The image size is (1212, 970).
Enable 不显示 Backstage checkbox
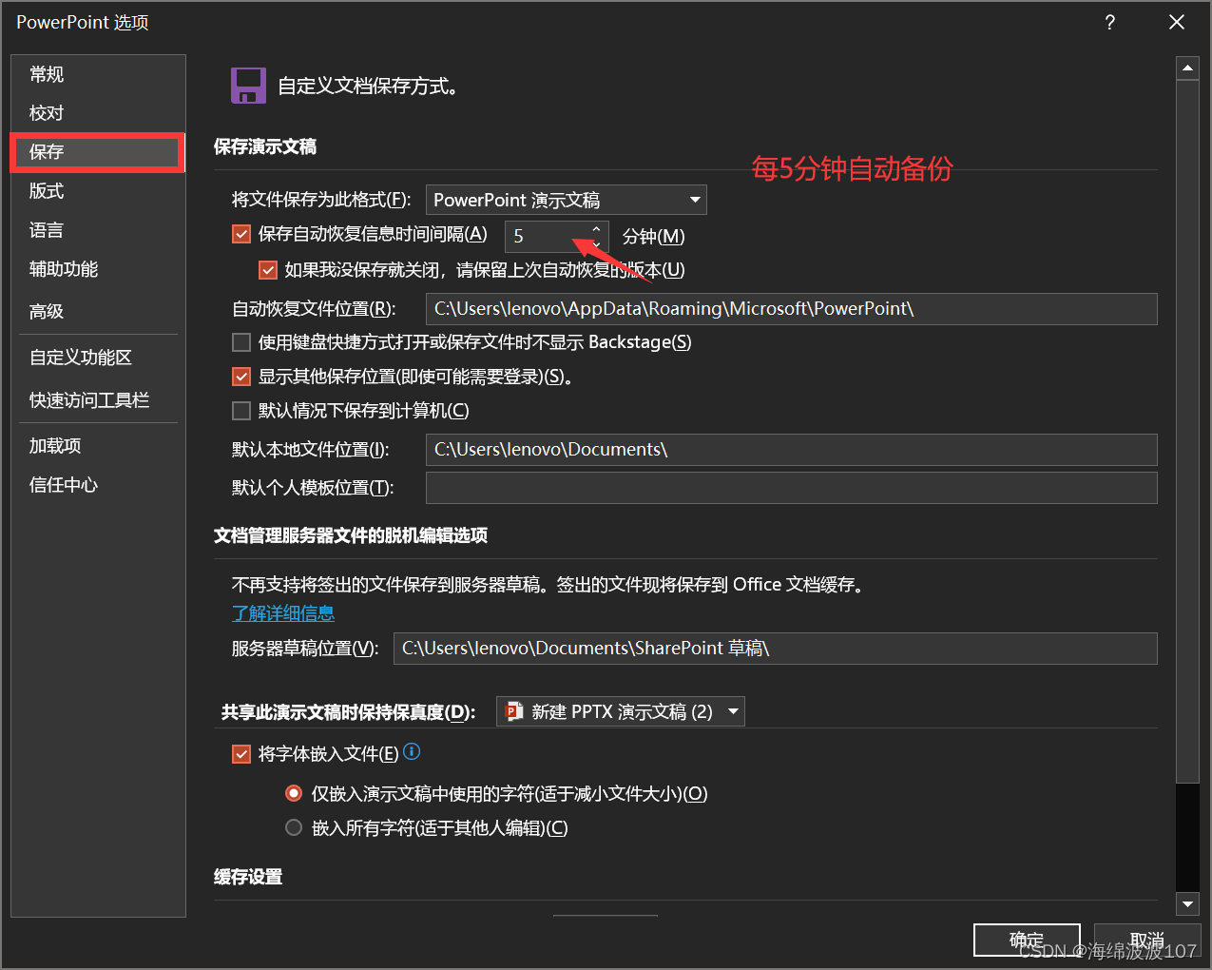(x=241, y=342)
